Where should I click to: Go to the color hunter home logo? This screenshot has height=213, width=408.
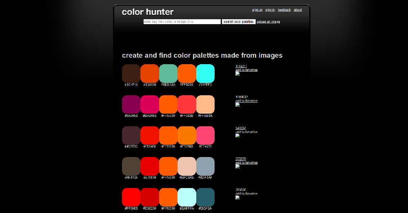148,12
